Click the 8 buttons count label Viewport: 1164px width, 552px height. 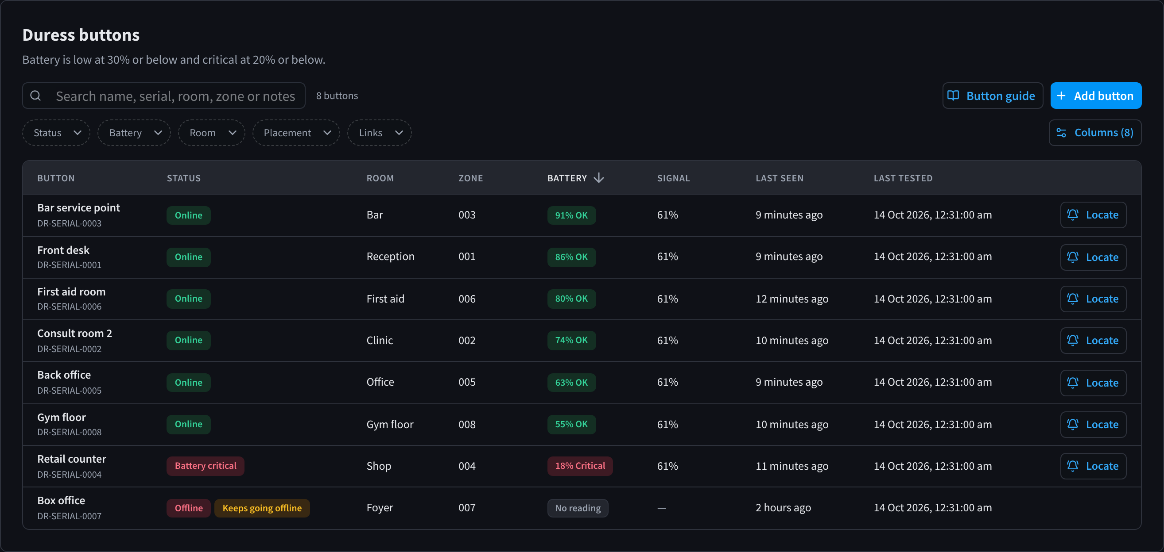[337, 96]
